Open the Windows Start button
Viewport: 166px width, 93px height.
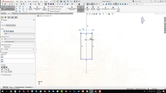tap(2, 91)
